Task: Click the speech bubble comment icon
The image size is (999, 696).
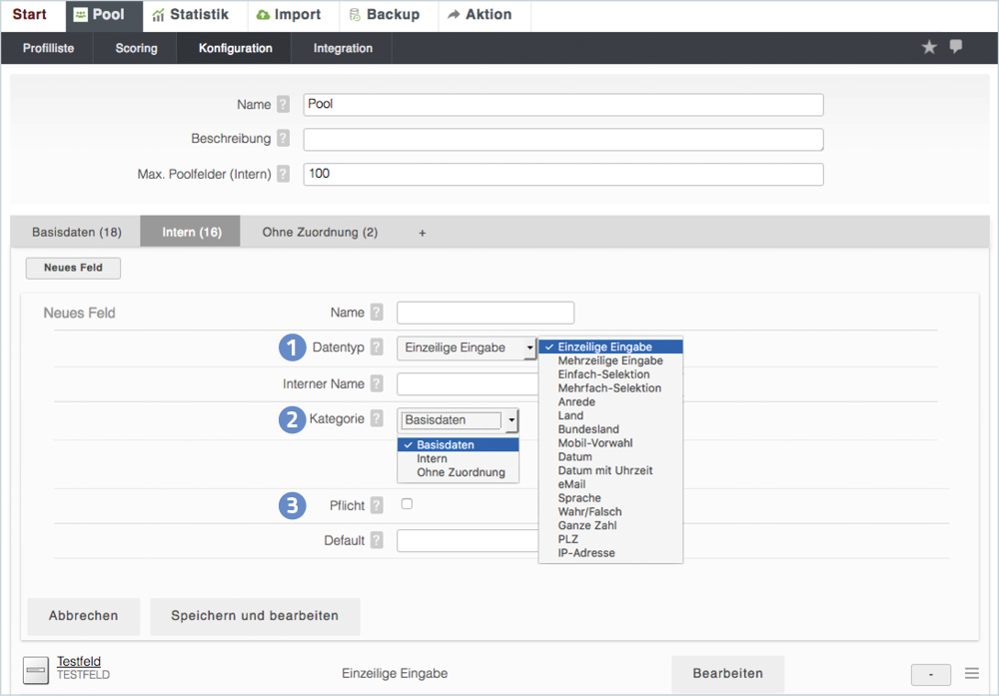Action: pos(956,47)
